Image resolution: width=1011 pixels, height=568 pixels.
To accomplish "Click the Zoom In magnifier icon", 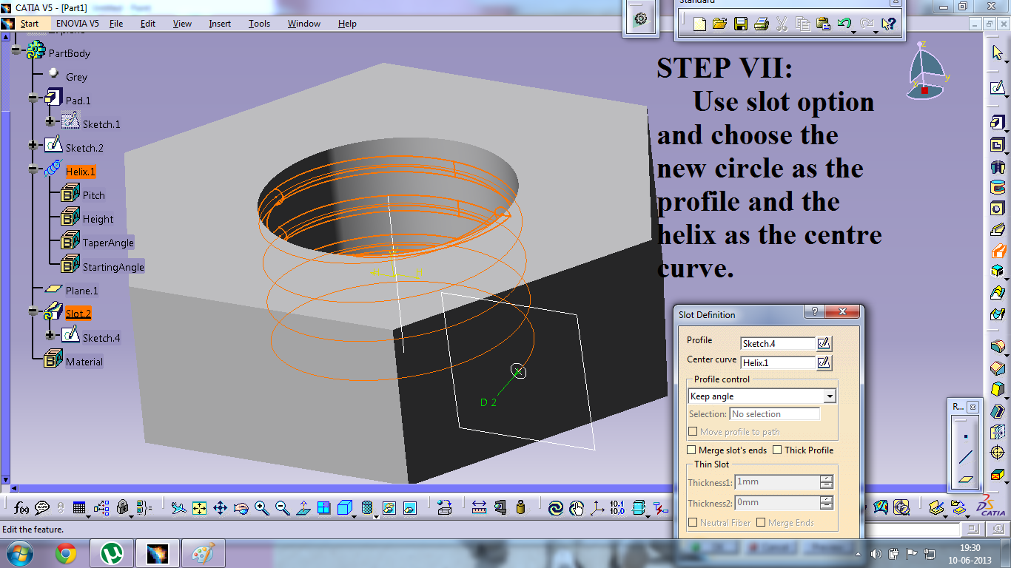I will [x=261, y=507].
